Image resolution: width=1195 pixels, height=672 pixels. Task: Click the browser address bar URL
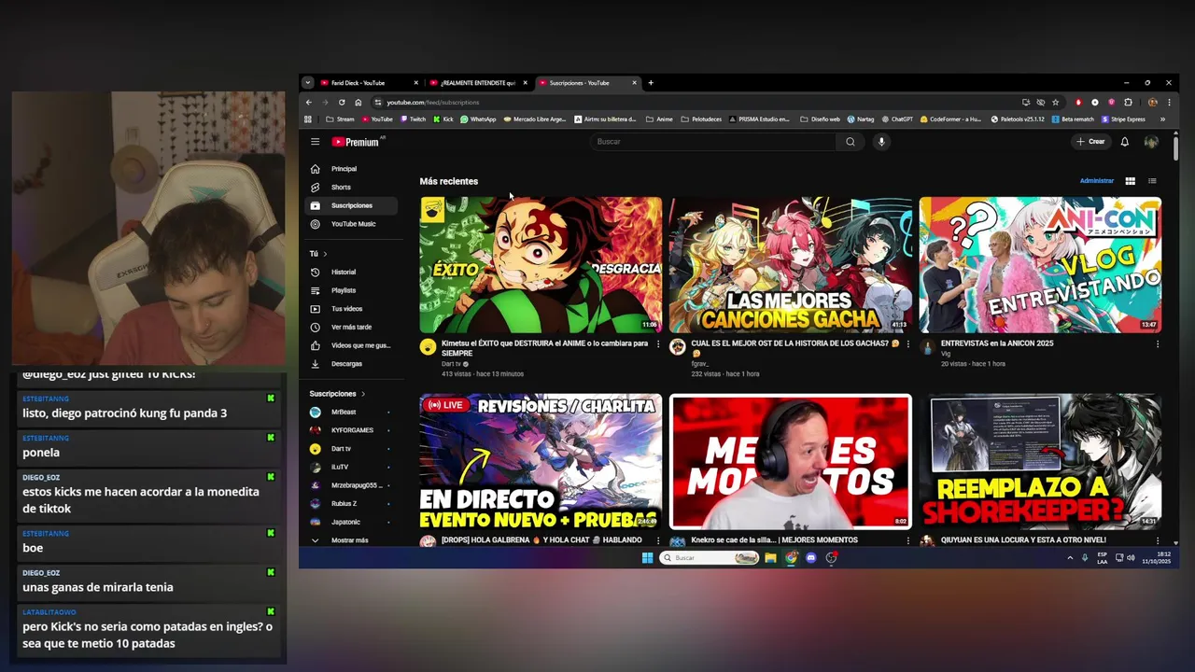coord(433,103)
